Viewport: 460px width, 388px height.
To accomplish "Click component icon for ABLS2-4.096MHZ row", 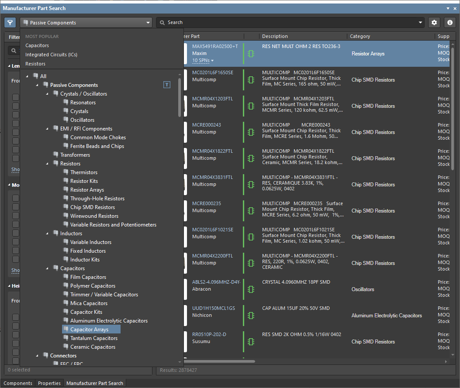I will coord(251,289).
